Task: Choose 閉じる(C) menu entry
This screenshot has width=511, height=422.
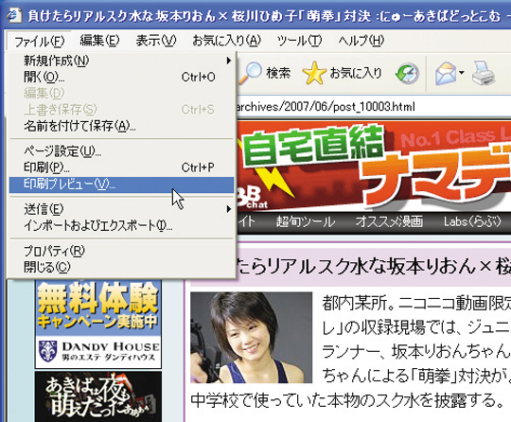Action: [121, 267]
